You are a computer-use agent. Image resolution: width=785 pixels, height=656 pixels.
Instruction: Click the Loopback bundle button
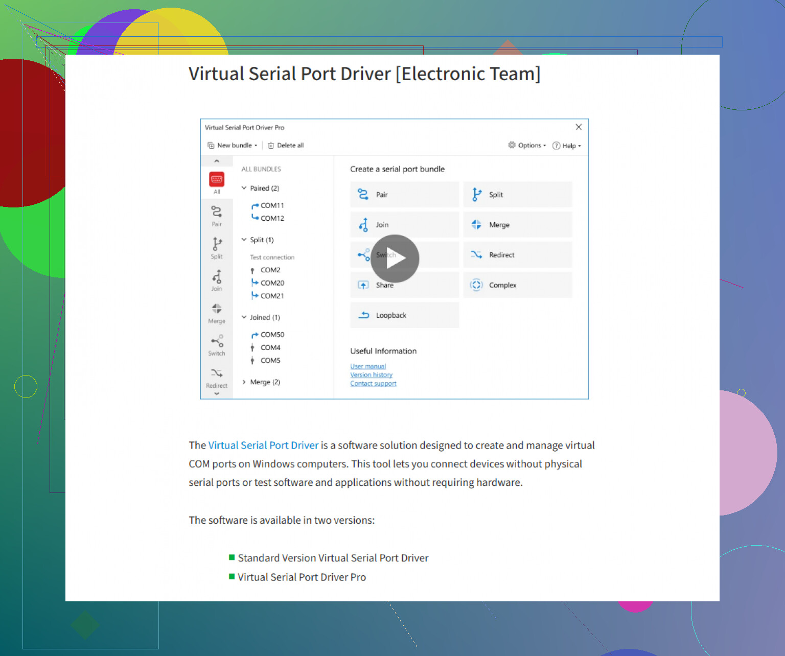tap(404, 315)
